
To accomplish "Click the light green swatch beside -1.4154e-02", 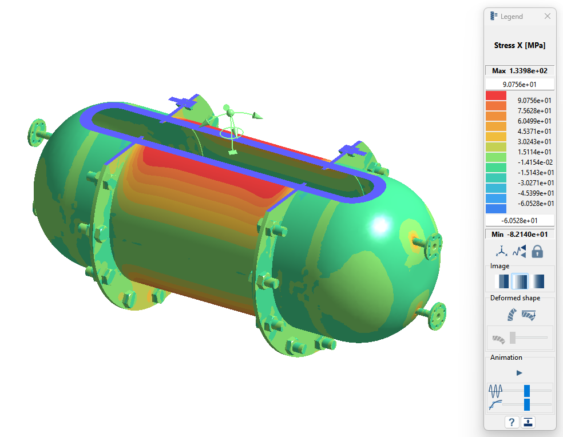I will point(496,157).
